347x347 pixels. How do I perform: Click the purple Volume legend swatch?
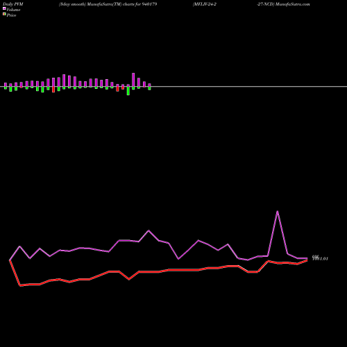tap(4, 9)
